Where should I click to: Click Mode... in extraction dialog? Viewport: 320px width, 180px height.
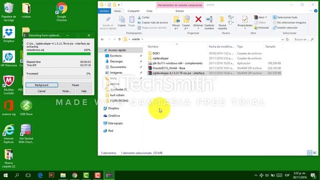(66, 91)
